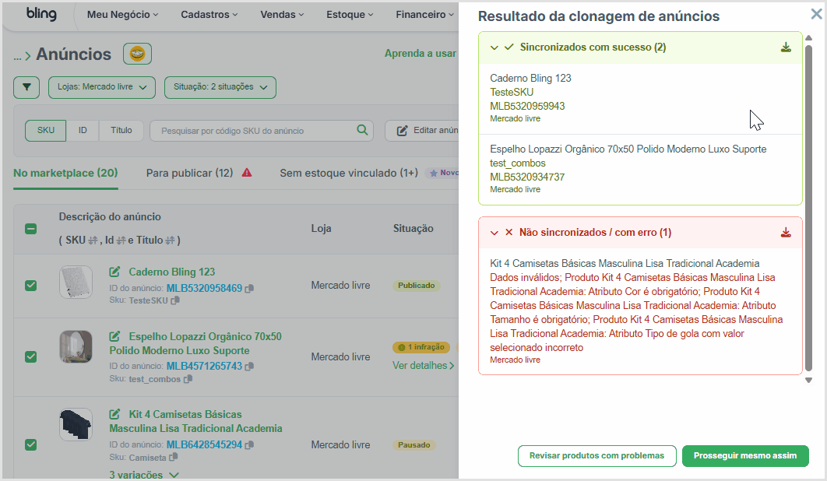Open the Cadastros menu
This screenshot has height=481, width=827.
coord(209,15)
